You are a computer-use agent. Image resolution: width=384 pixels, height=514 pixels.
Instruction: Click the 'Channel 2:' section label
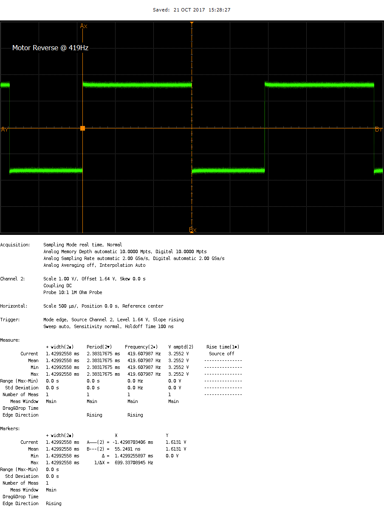[x=13, y=279]
